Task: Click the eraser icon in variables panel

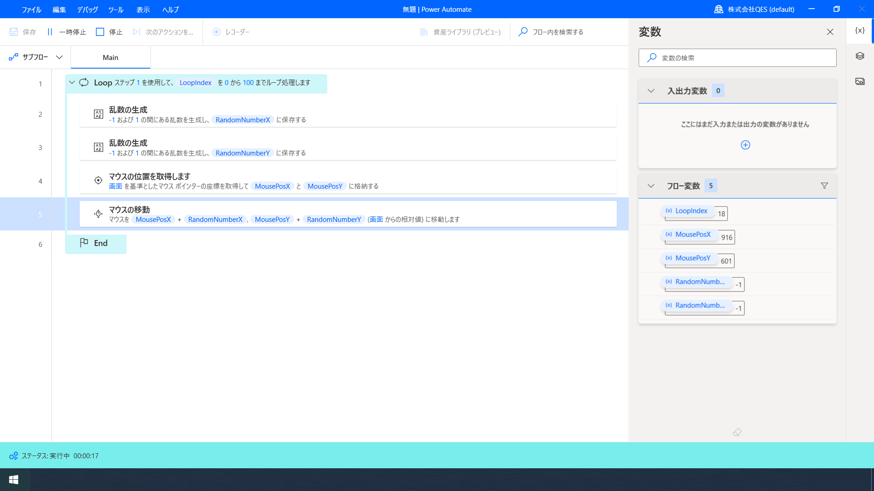Action: pyautogui.click(x=737, y=432)
